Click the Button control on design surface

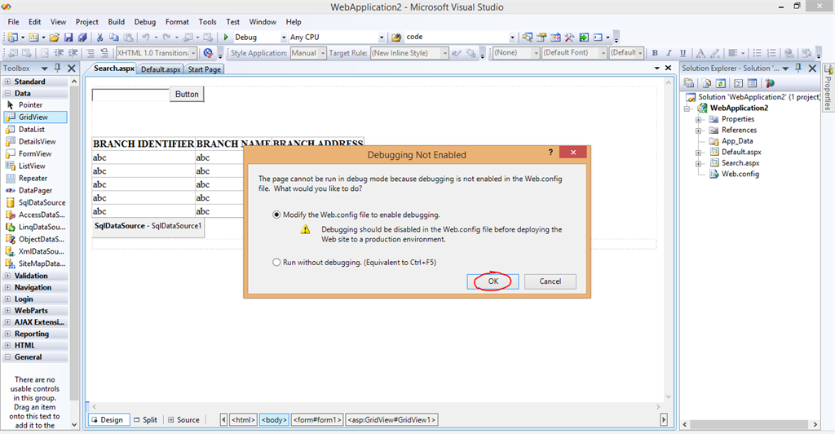(187, 95)
